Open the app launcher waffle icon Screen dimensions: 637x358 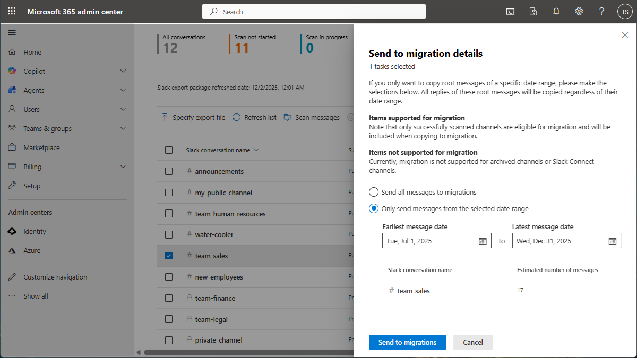pos(12,11)
